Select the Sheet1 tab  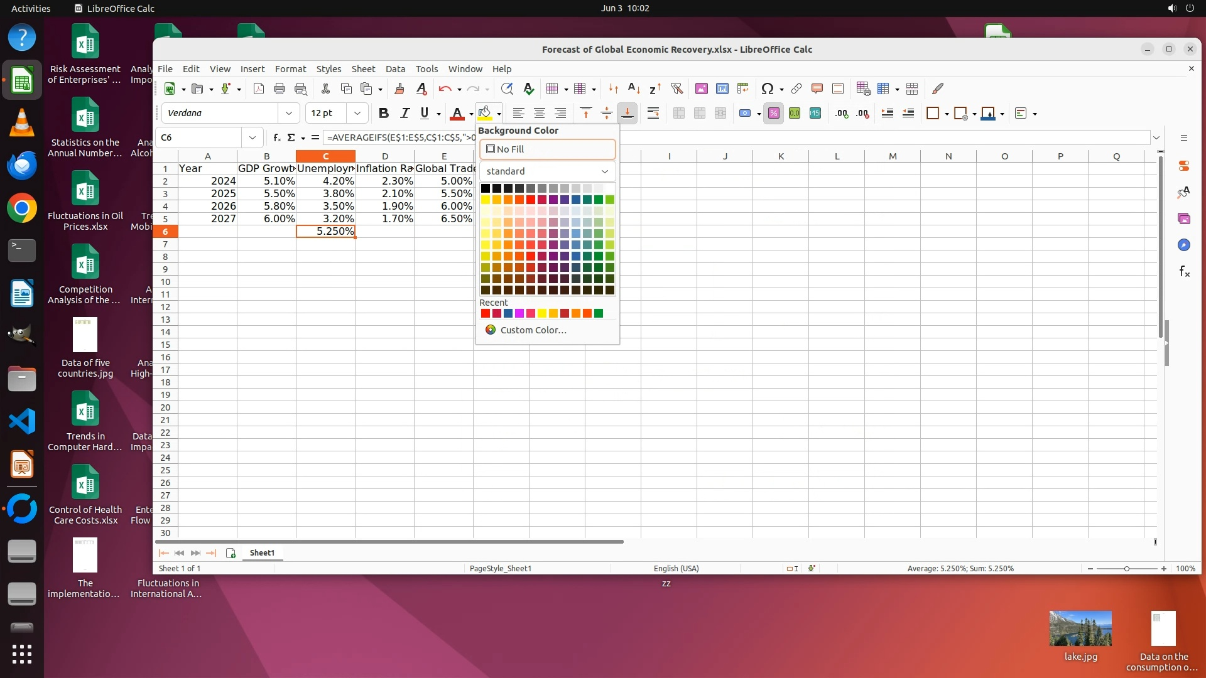click(262, 552)
